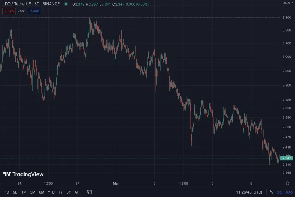Screen dimensions: 295x197
Task: Show All time range
Action: coord(76,192)
